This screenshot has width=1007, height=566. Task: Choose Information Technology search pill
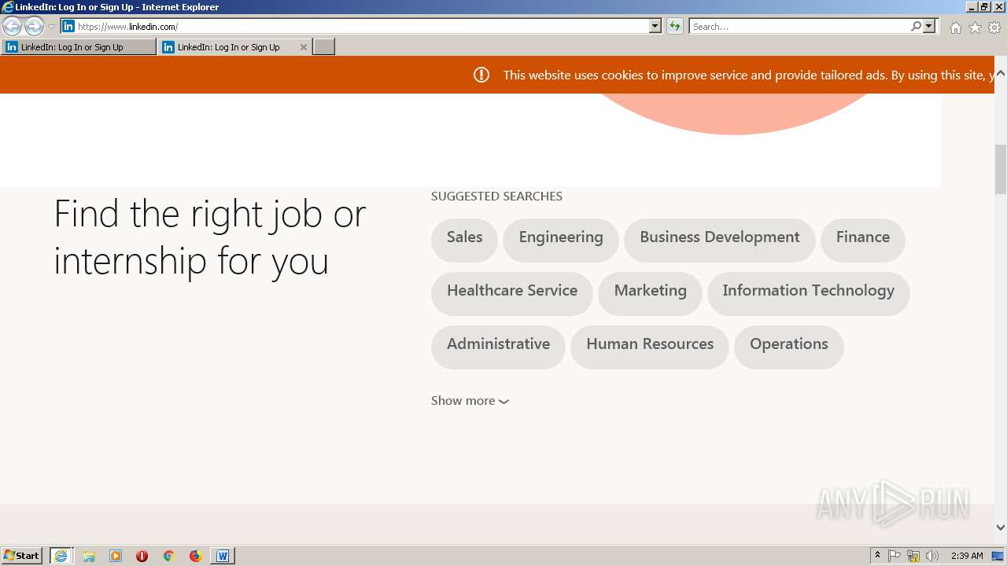[x=809, y=293]
